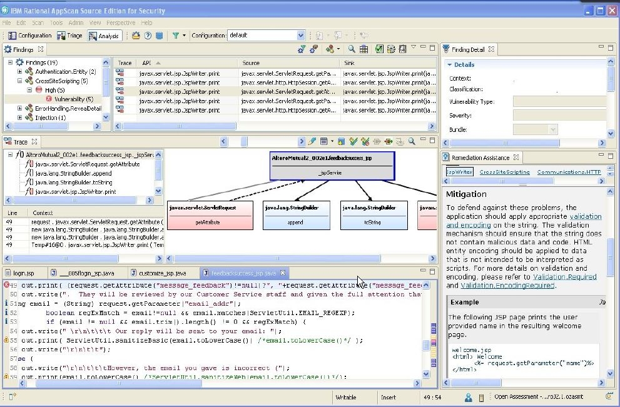Viewport: 620px width, 407px height.
Task: Open the Configuration perspective
Action: 30,36
